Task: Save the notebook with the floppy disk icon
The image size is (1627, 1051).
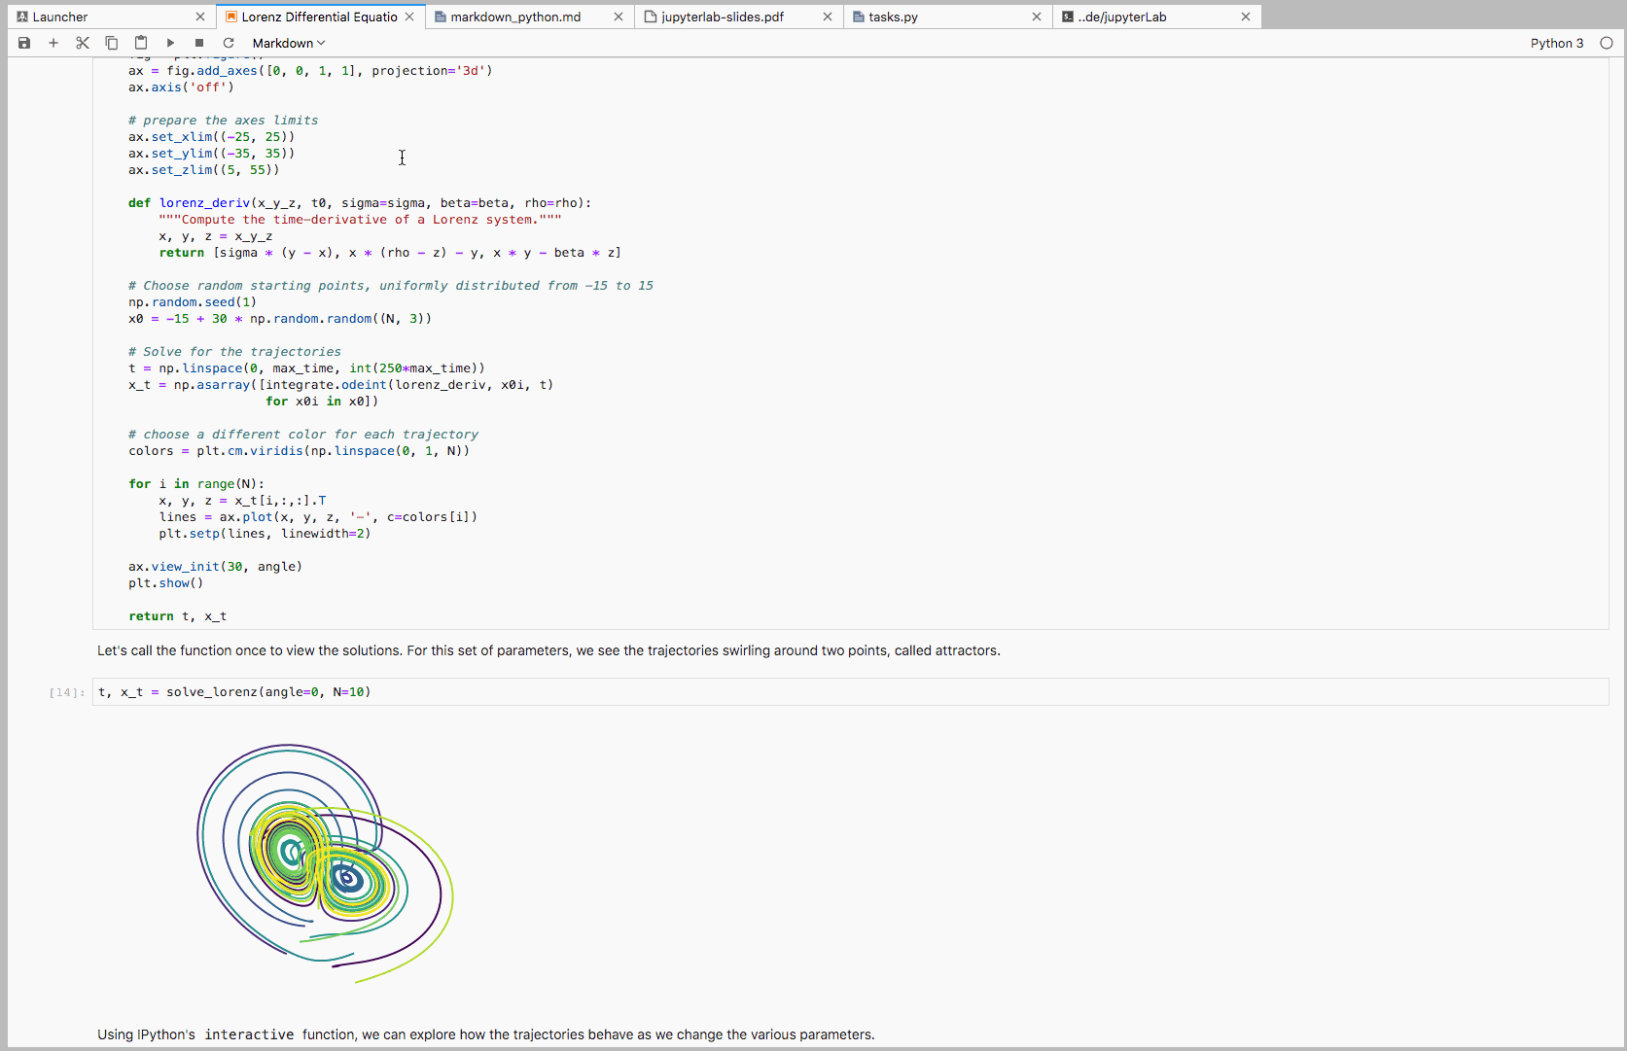Action: coord(24,43)
